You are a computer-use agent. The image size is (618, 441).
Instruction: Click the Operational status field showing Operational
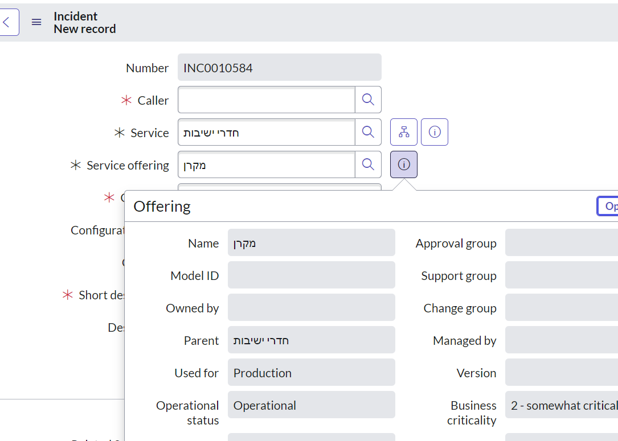pyautogui.click(x=311, y=405)
